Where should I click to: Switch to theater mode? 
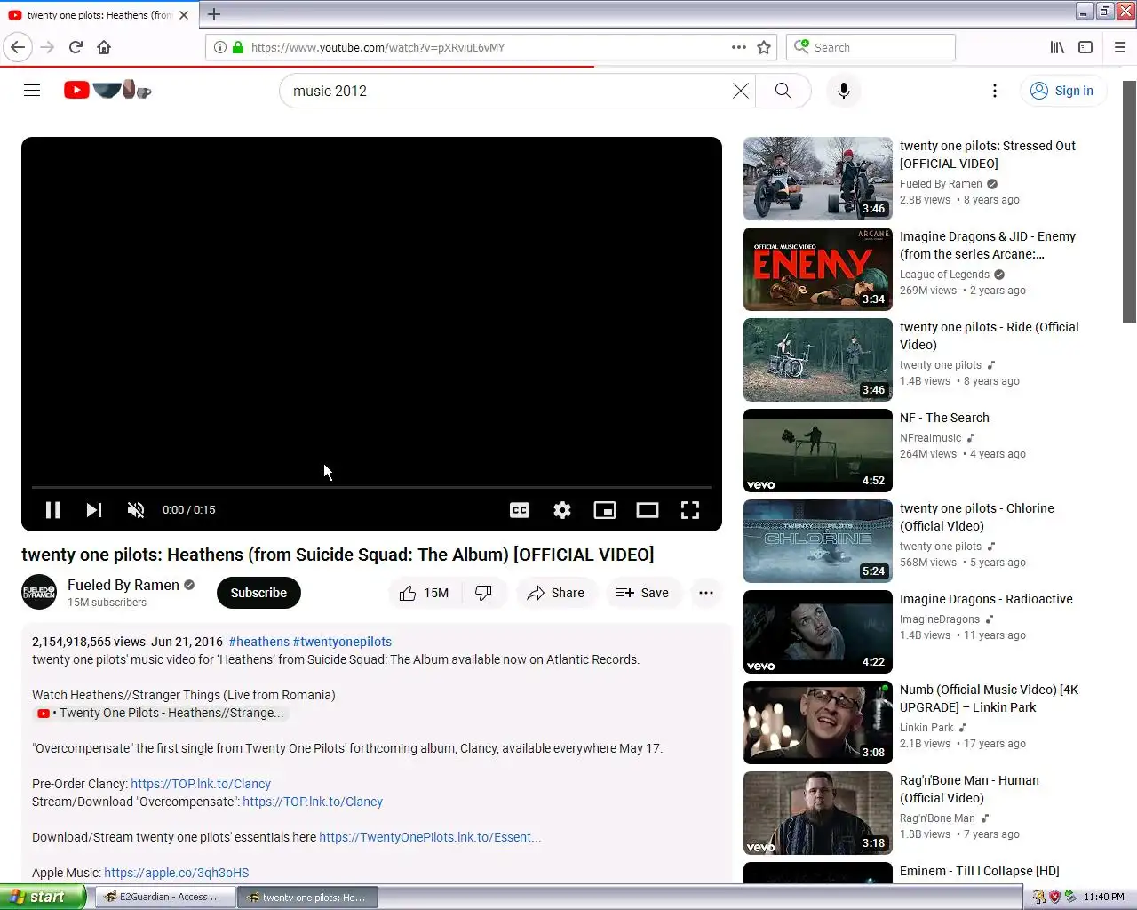[x=648, y=510]
